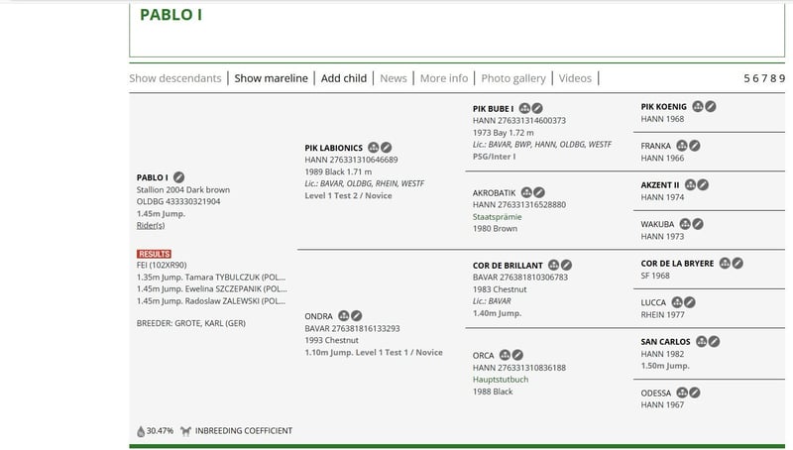Open the progeny icon next to PIK KOENIG
This screenshot has height=450, width=793.
click(698, 106)
